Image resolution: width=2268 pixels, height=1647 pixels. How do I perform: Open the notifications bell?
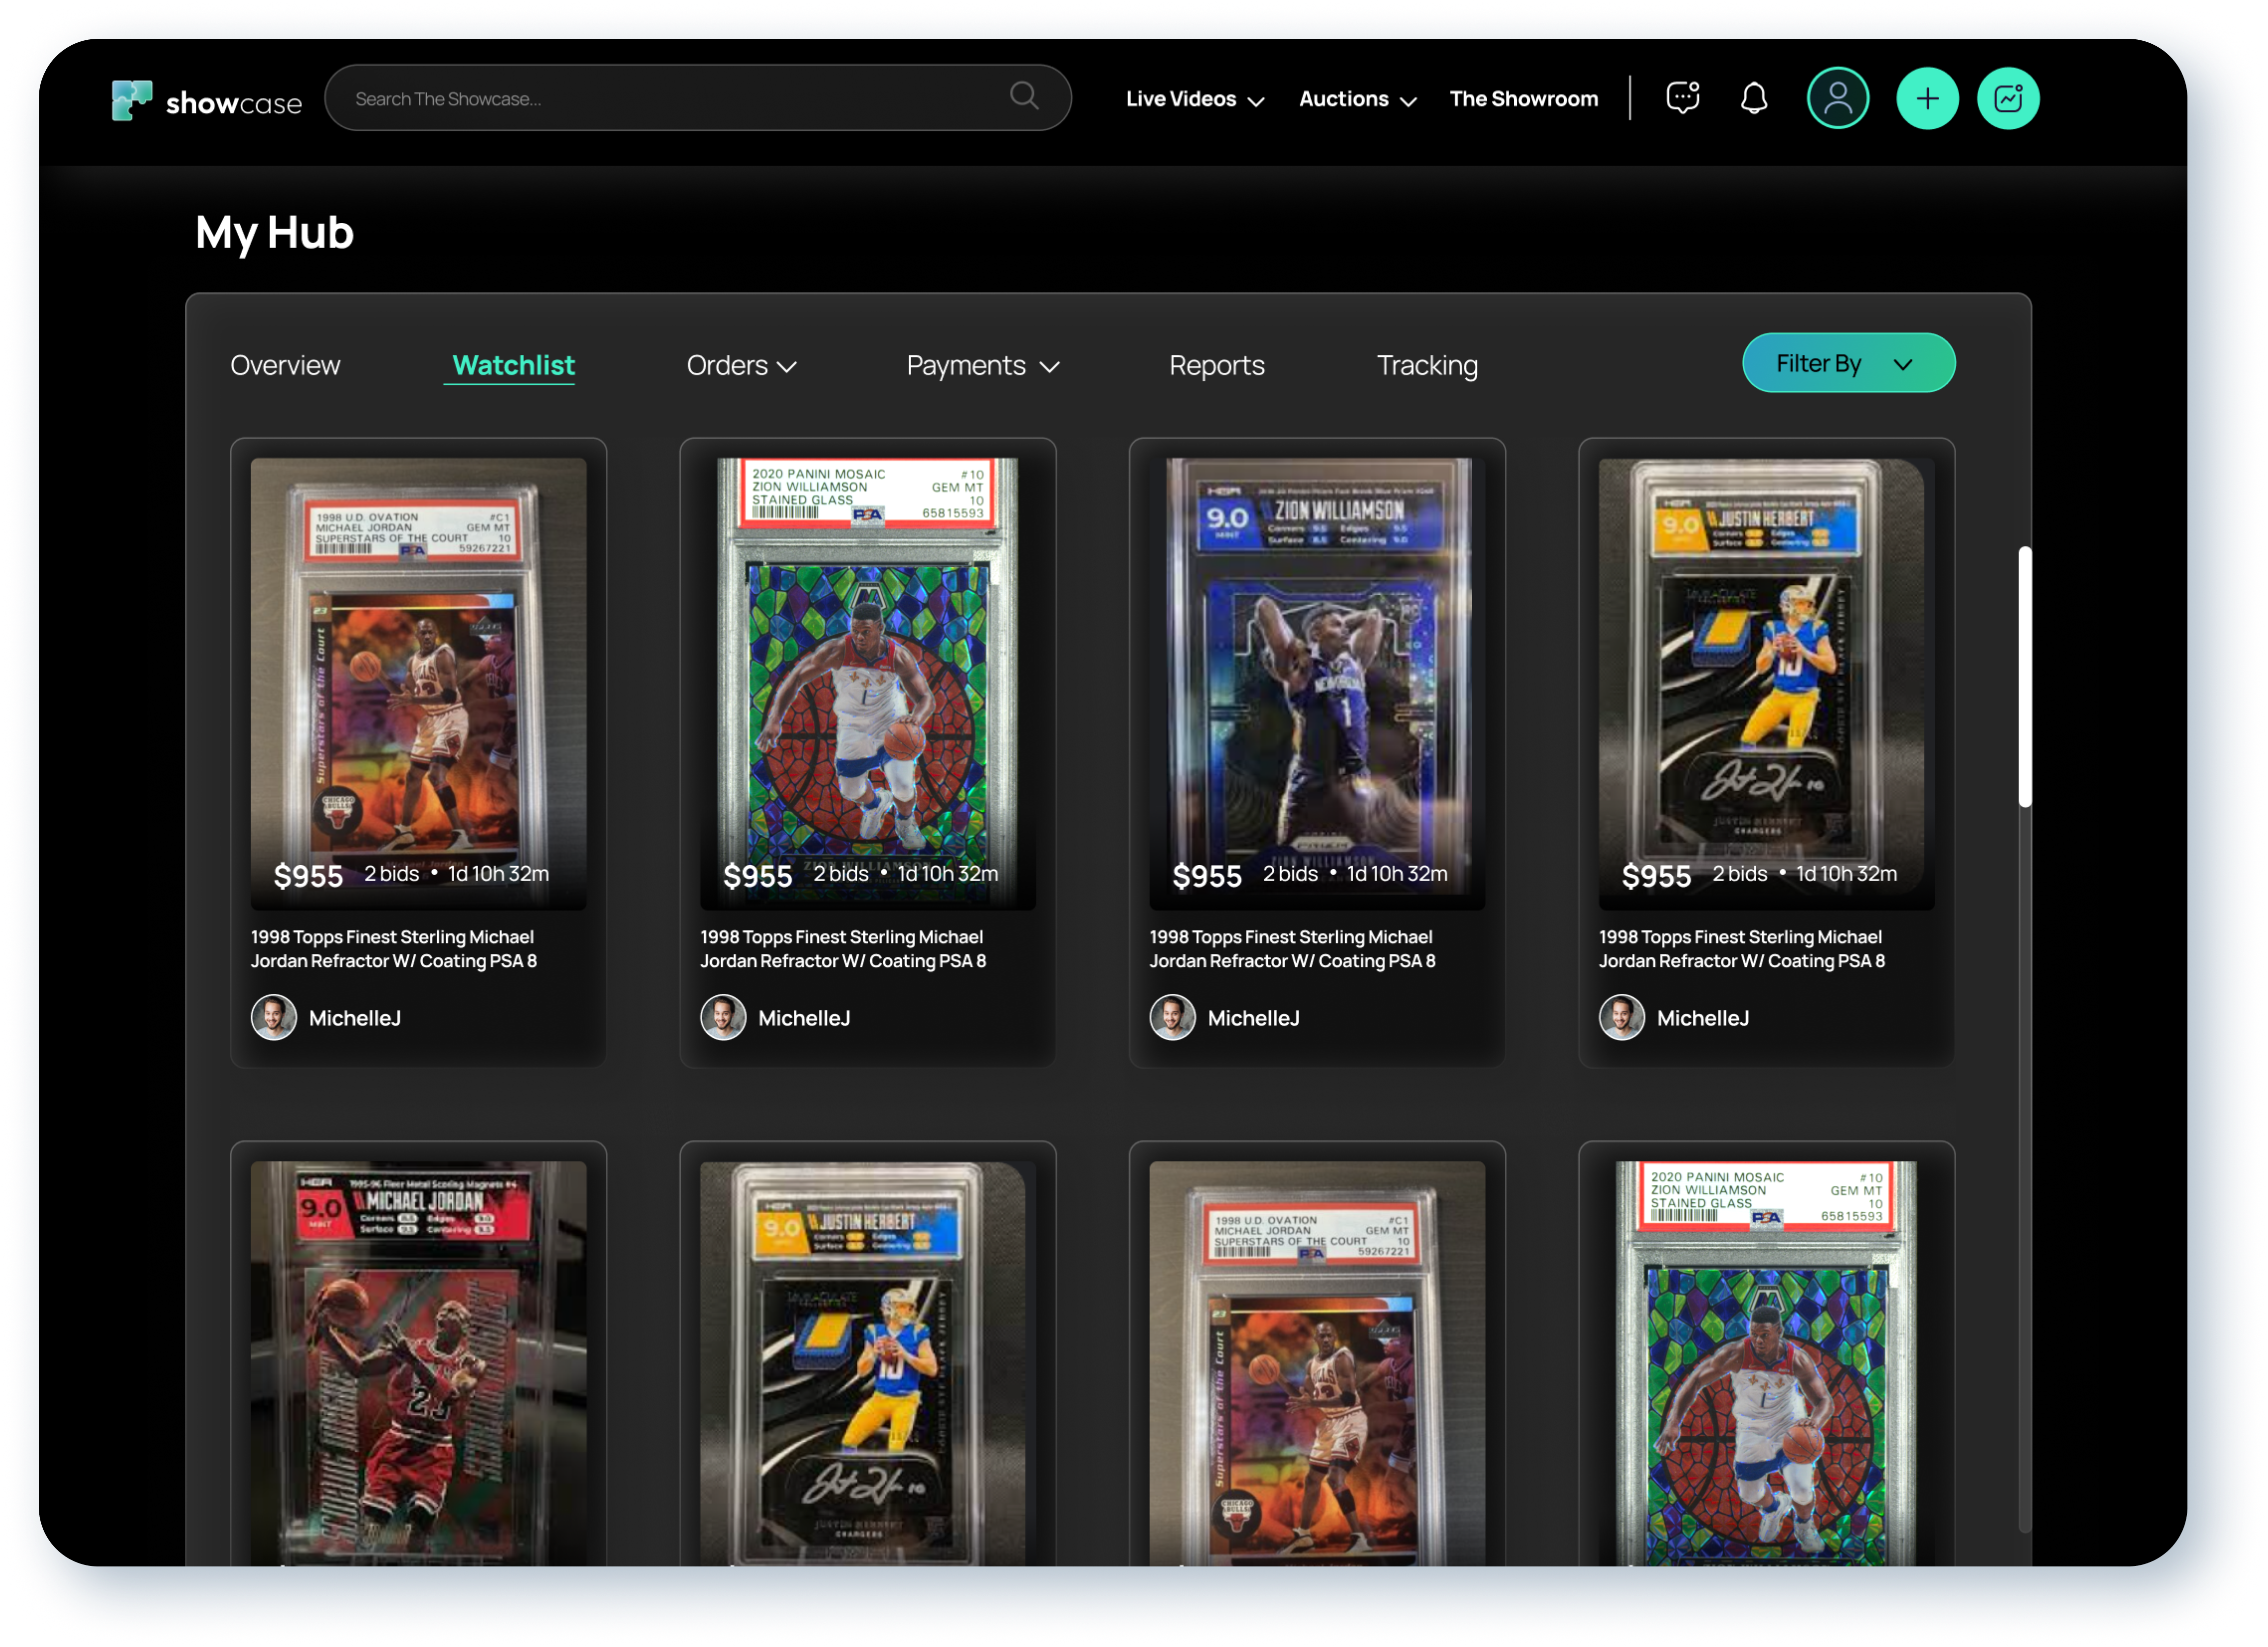[x=1753, y=98]
